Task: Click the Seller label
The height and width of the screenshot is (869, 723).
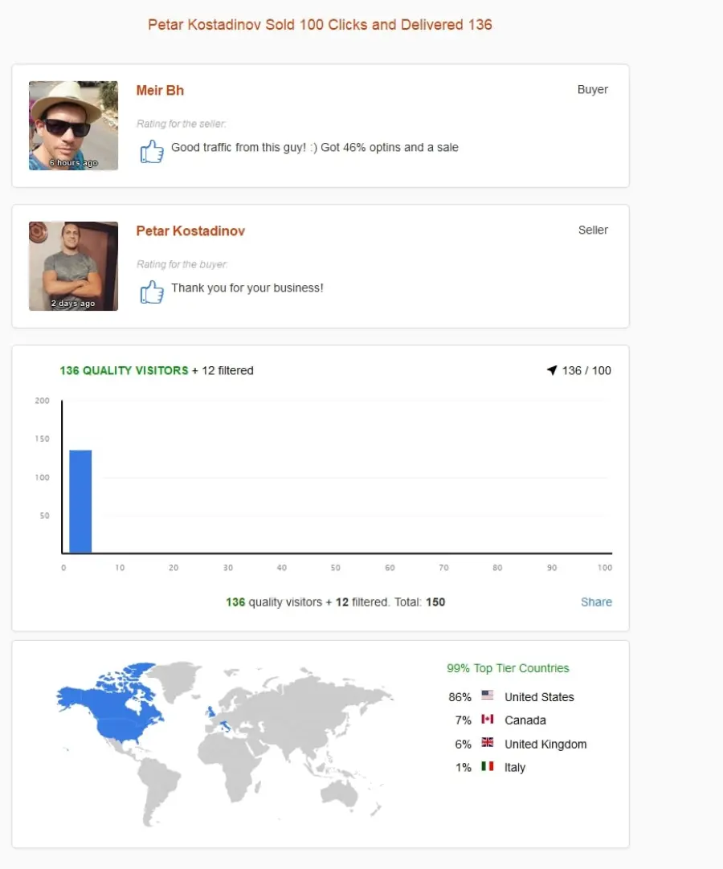Action: click(x=593, y=230)
